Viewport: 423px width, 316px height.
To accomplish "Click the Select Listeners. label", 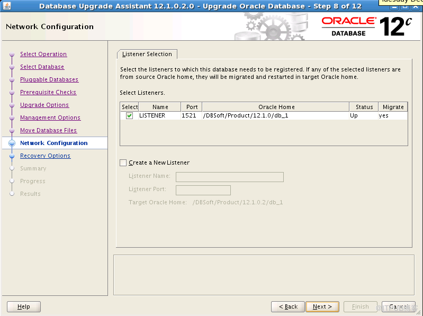I will (x=142, y=93).
